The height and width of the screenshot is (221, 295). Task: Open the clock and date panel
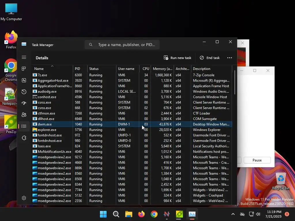(273, 214)
